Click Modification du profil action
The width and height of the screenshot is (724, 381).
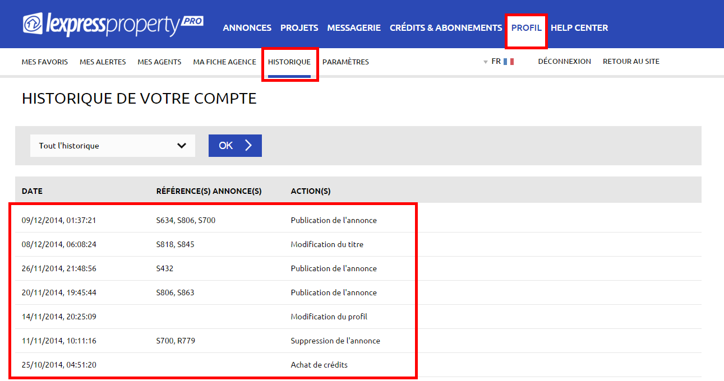[329, 317]
